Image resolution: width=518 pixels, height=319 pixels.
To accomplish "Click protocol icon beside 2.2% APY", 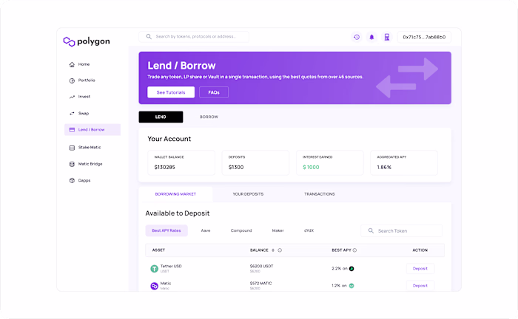I will [351, 269].
